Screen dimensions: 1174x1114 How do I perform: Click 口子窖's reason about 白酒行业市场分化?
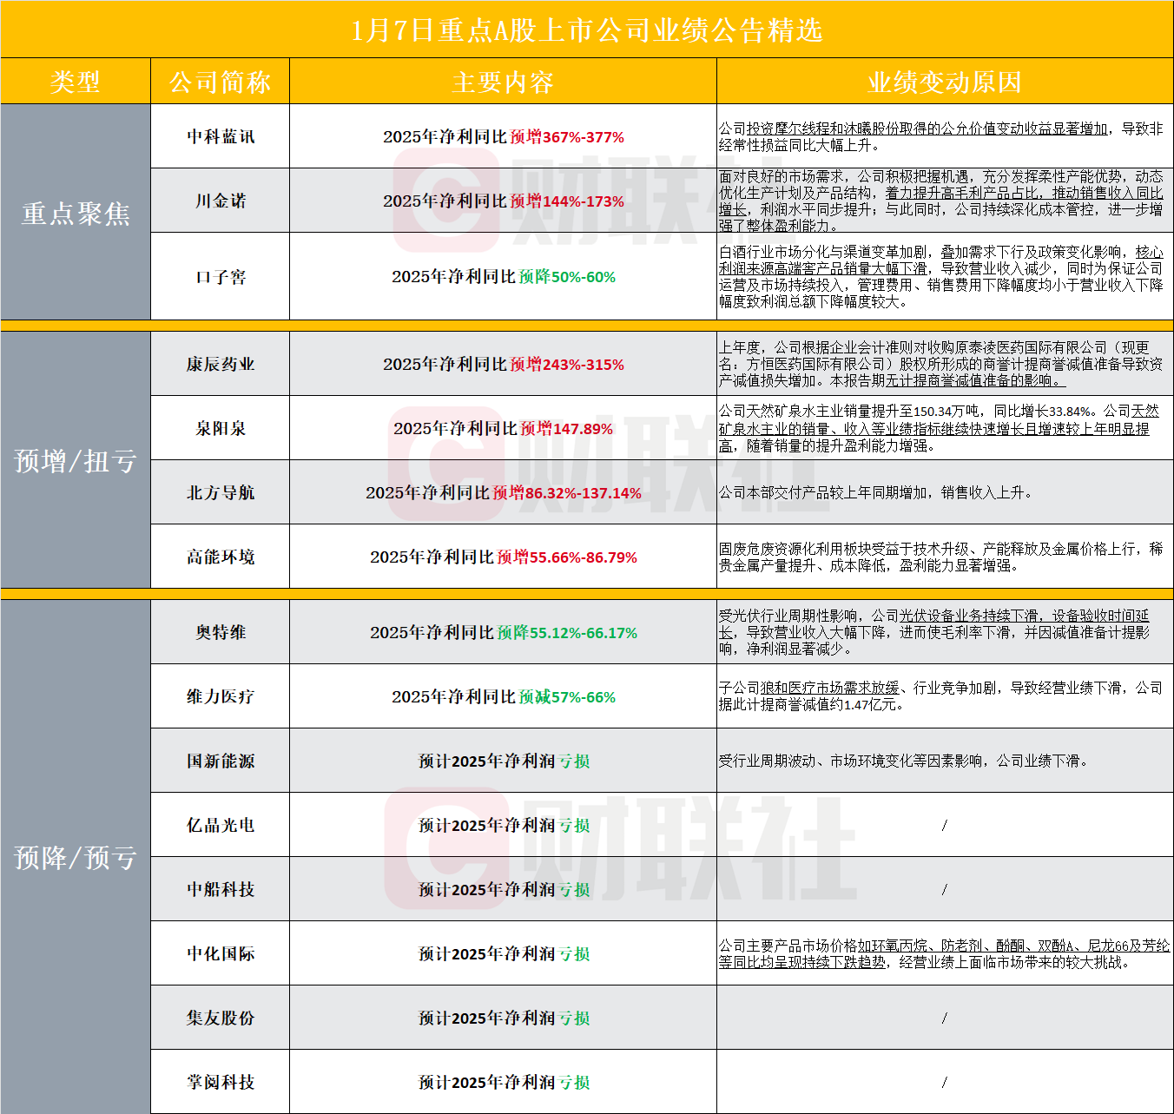pos(941,277)
